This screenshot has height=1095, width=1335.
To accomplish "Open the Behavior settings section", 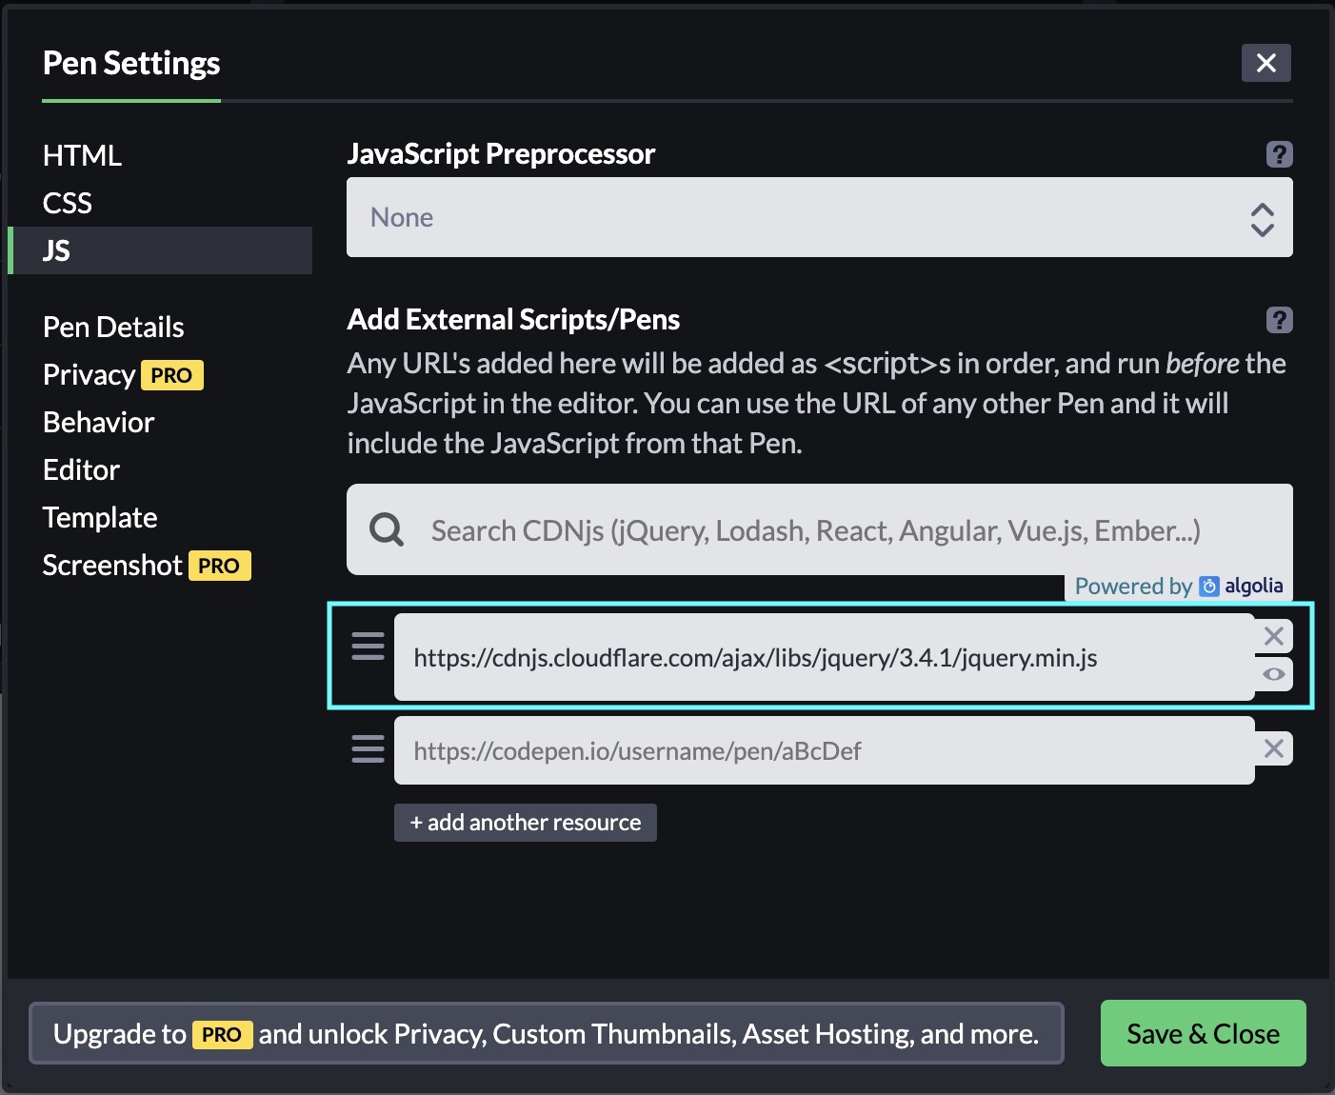I will pos(99,422).
